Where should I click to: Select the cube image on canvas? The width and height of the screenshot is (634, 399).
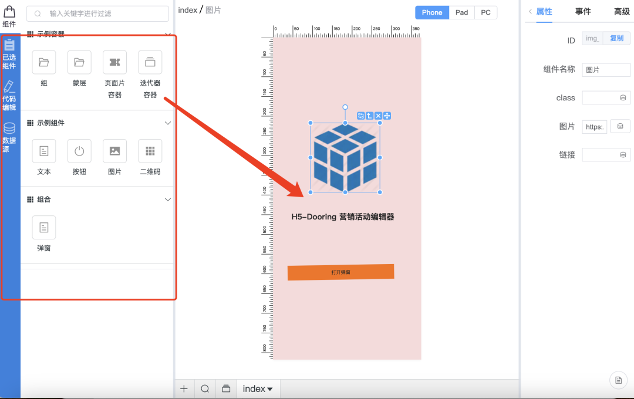coord(345,158)
